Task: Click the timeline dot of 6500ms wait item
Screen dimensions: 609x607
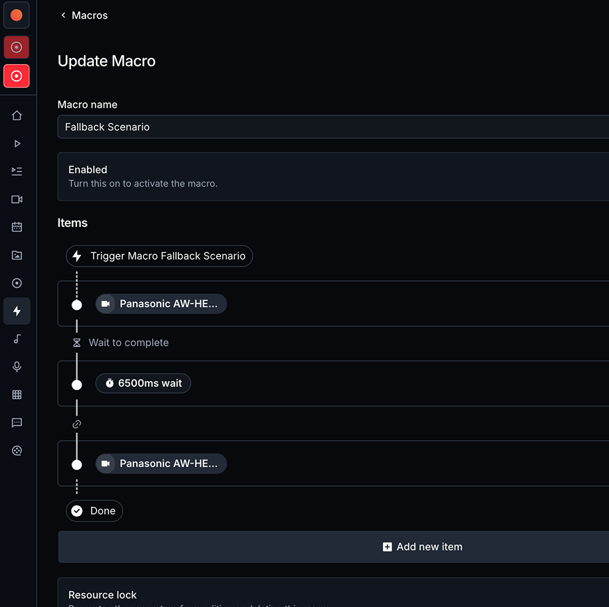Action: [x=77, y=385]
